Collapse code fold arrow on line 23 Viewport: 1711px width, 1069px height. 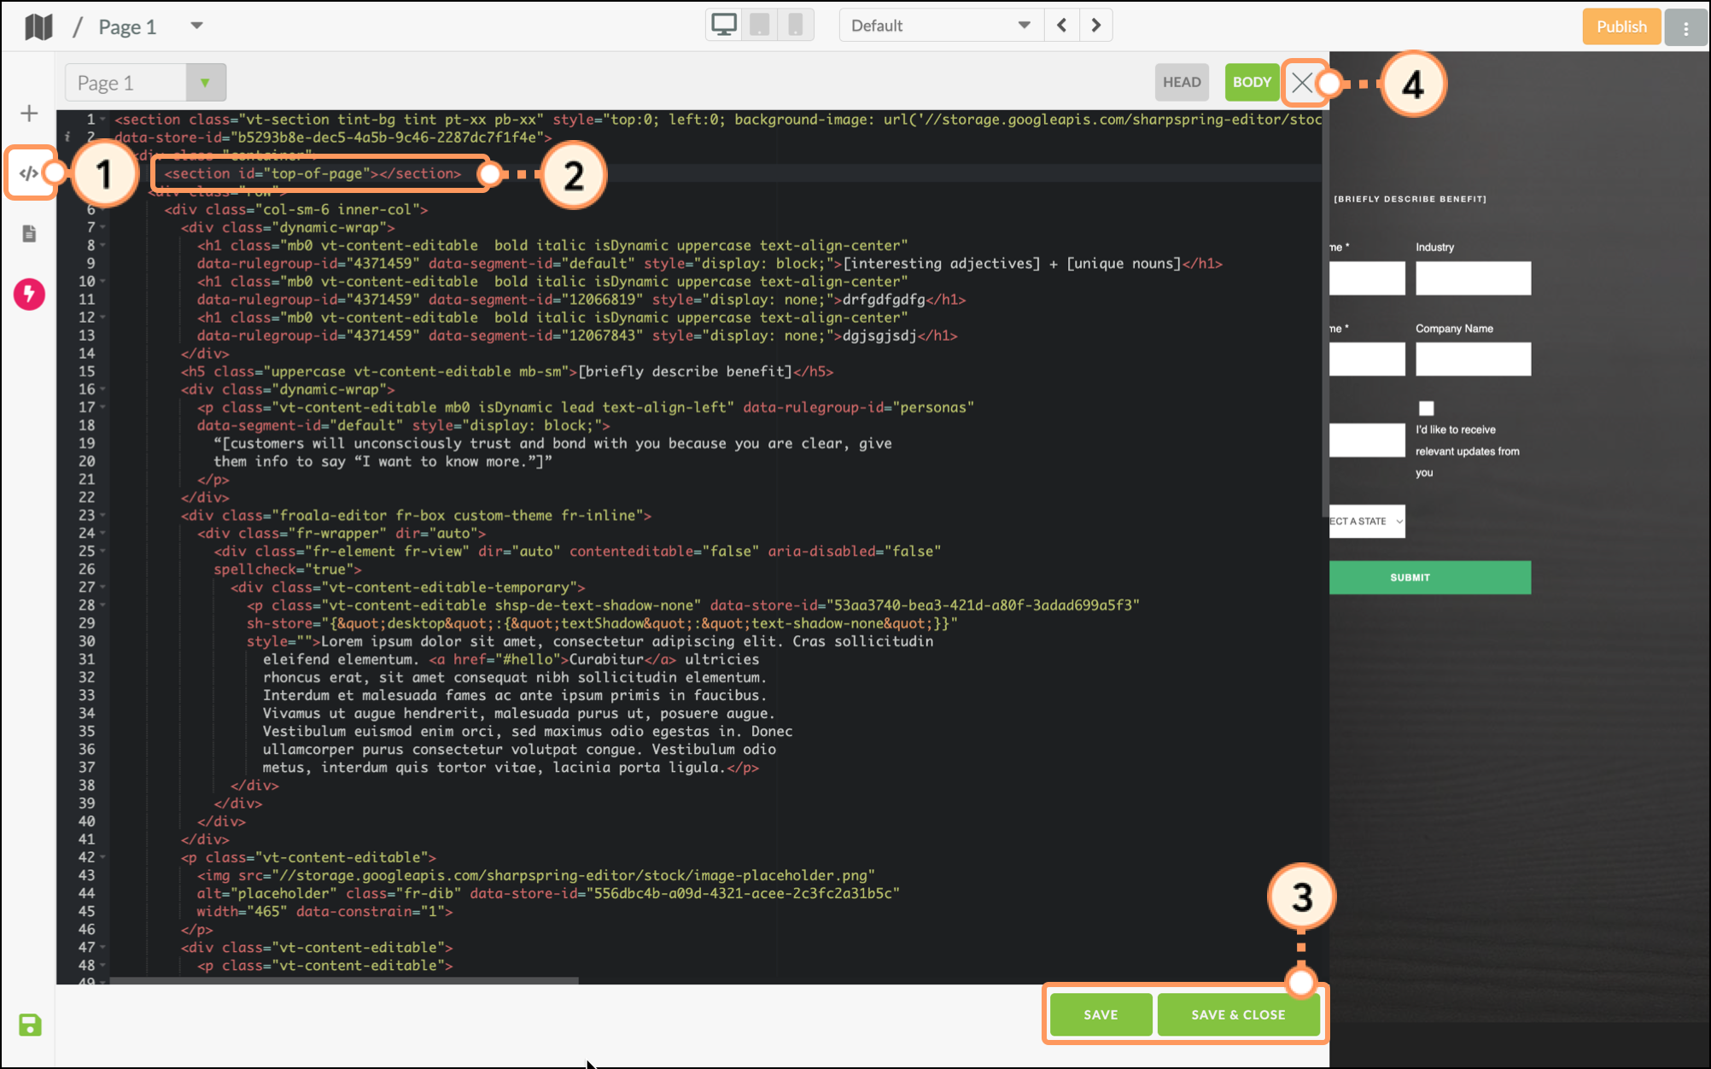point(102,516)
